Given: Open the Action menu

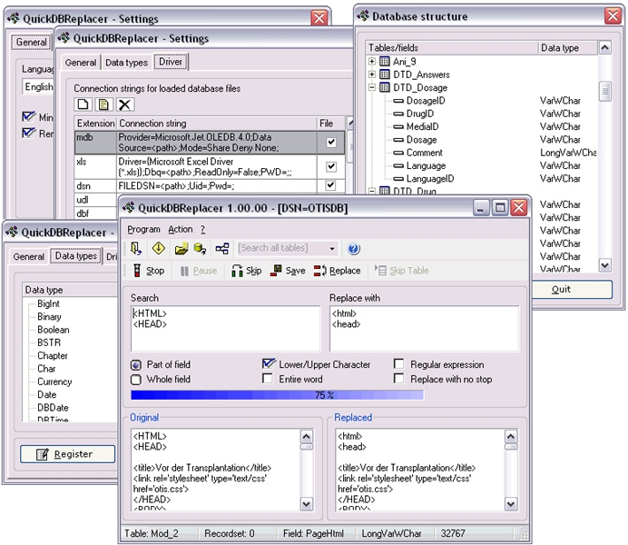Looking at the screenshot, I should (180, 229).
